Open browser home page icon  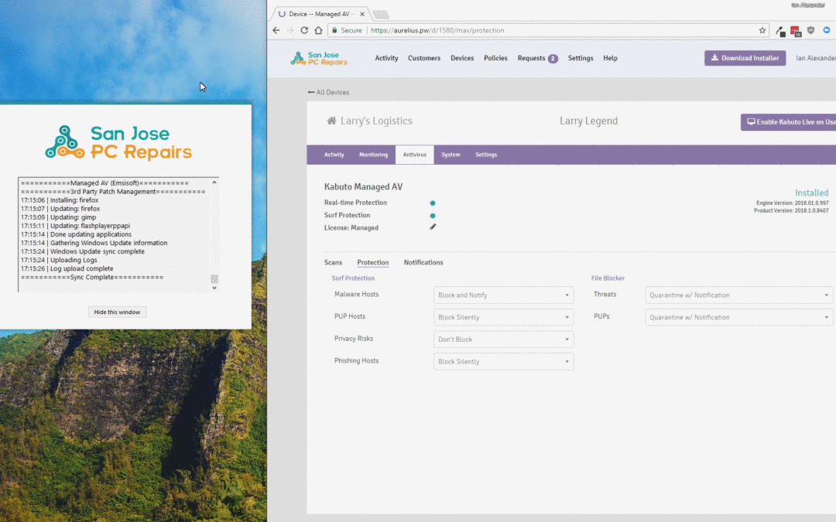click(x=318, y=30)
